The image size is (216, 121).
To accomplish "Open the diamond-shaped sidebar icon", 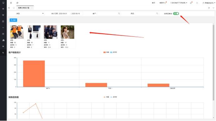I will tap(3, 15).
